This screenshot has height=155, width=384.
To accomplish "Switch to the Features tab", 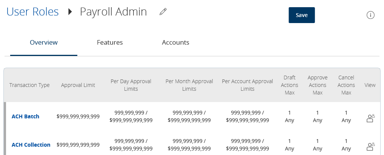I will [110, 42].
